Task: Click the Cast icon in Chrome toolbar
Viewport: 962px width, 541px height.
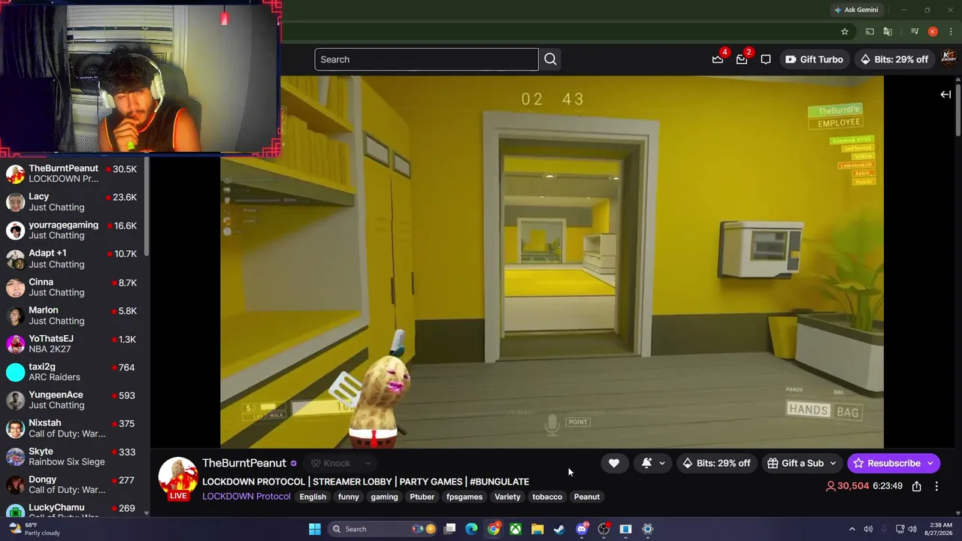Action: (870, 32)
